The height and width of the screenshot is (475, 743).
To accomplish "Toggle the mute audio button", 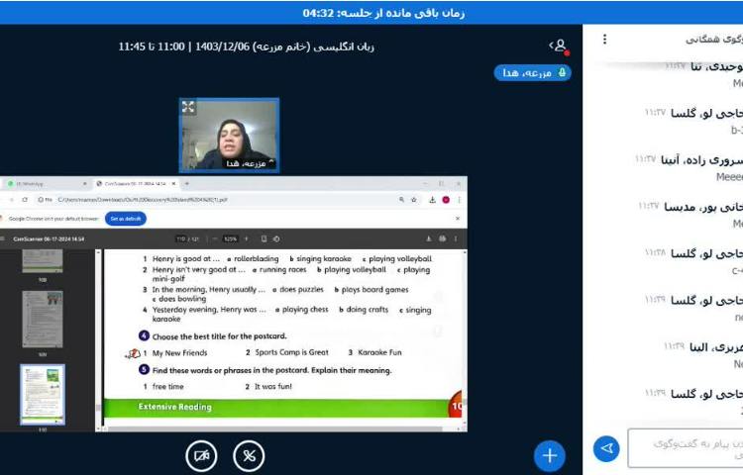I will (x=249, y=455).
